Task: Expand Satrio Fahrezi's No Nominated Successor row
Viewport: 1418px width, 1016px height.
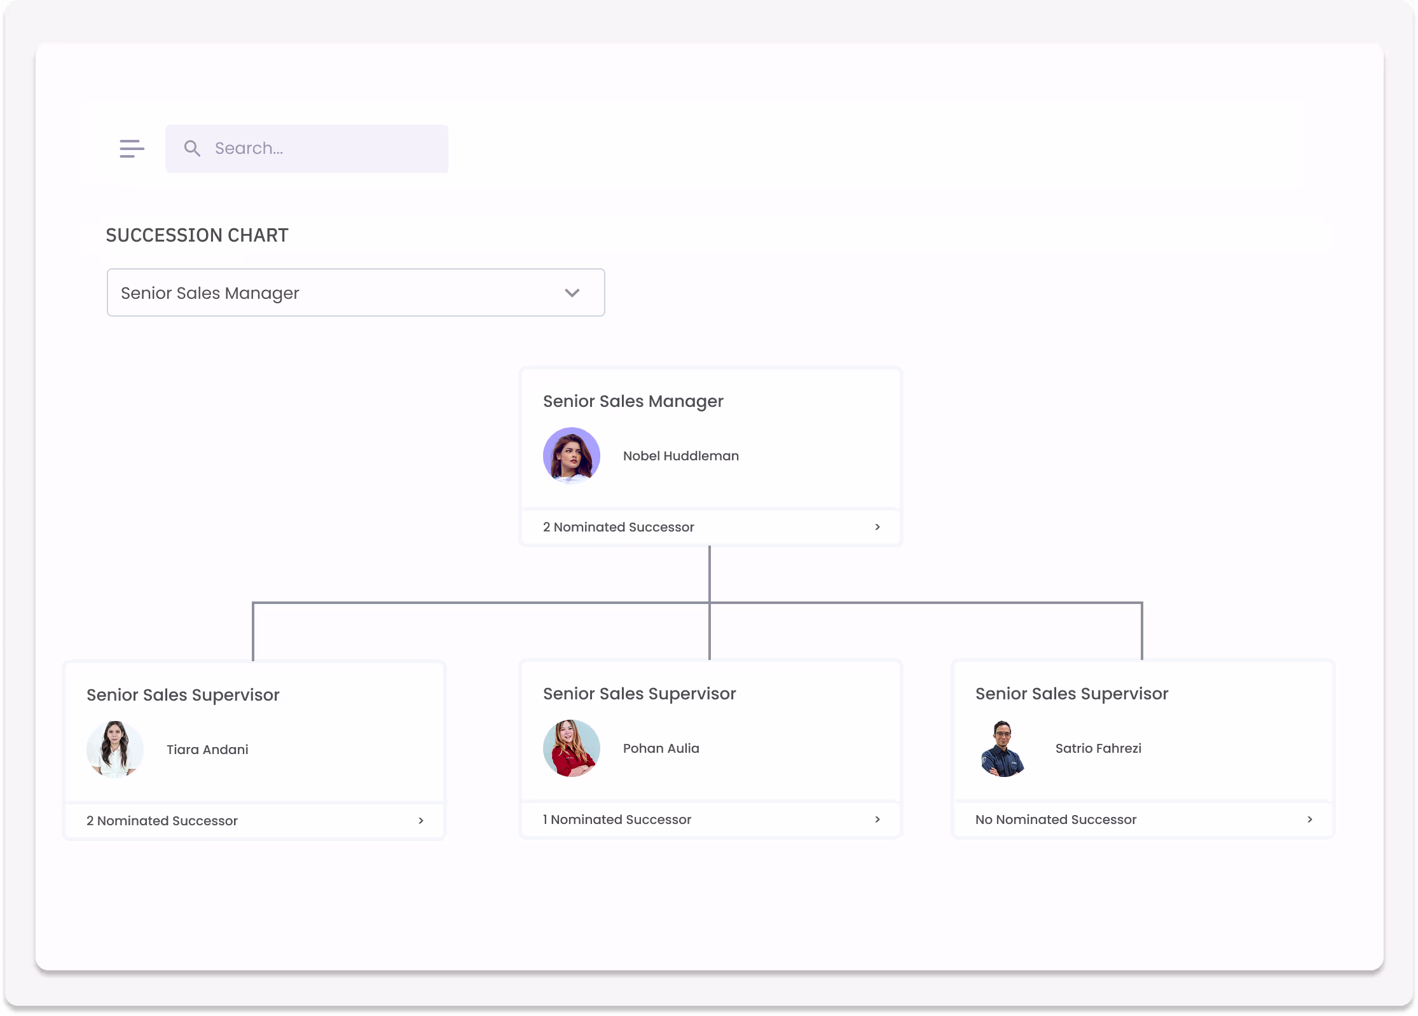Action: click(1143, 820)
